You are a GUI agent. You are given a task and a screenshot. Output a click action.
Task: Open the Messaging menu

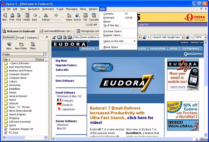(72, 9)
